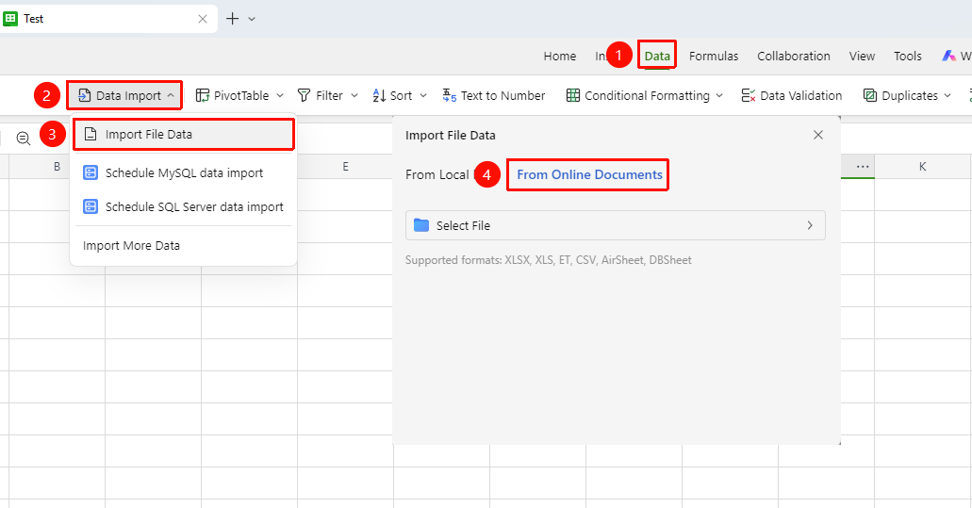Expand the Conditional Formatting dropdown arrow

(x=719, y=95)
